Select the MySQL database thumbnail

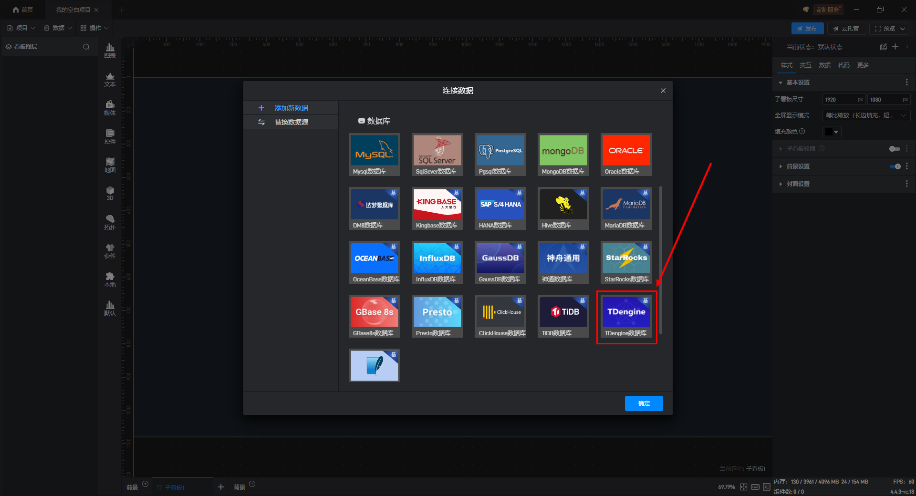[375, 155]
